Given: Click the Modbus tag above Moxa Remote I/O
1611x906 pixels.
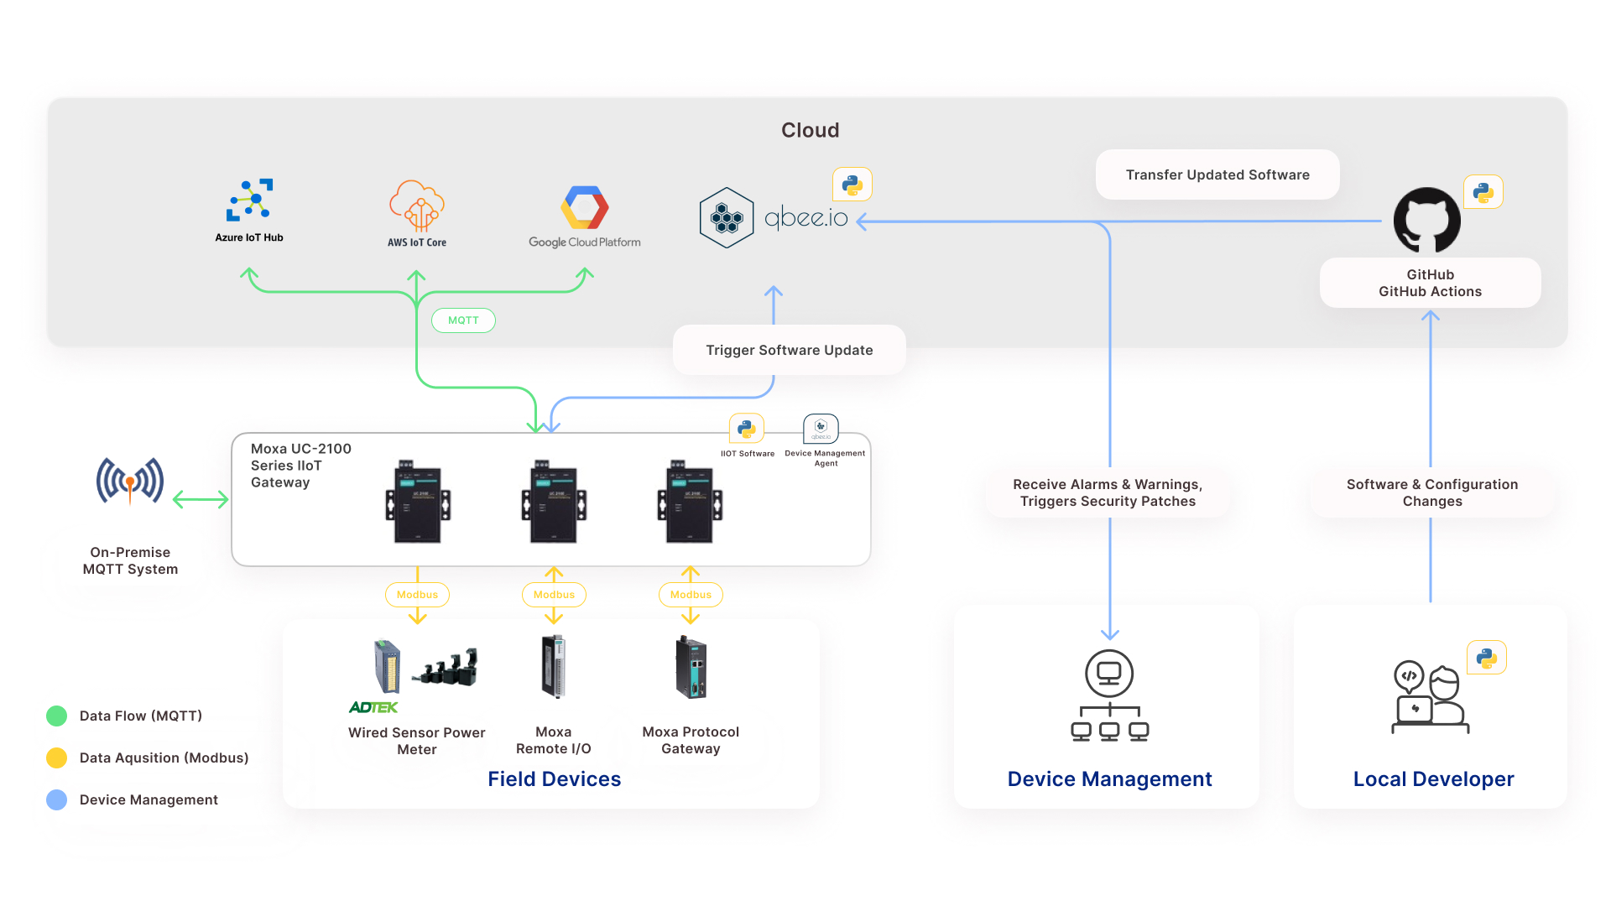Looking at the screenshot, I should tap(554, 595).
